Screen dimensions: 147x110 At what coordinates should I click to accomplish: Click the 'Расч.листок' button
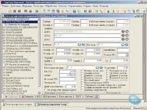coord(66,97)
